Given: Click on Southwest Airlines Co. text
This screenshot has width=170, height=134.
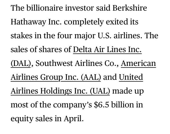Looking at the screenshot, I should point(77,63).
